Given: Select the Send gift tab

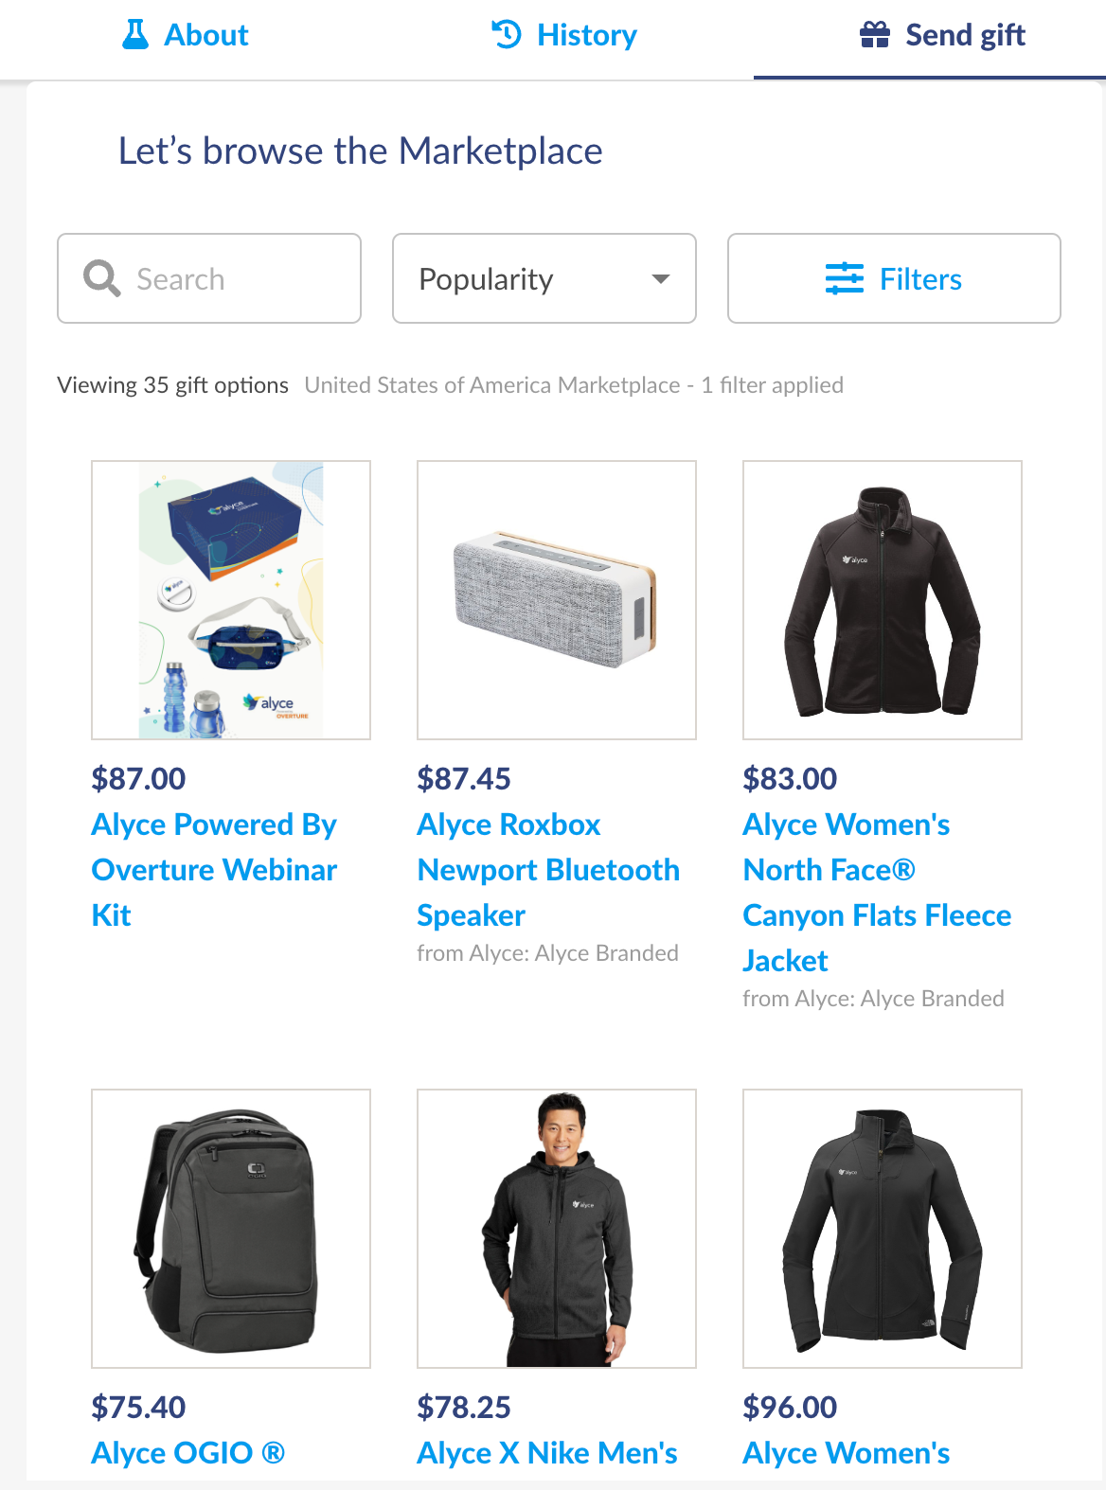Looking at the screenshot, I should click(942, 36).
